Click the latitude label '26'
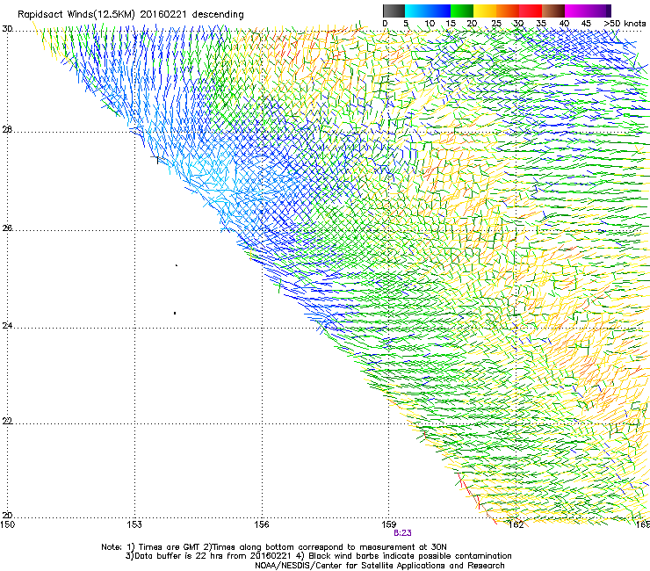This screenshot has width=650, height=571. pos(7,228)
